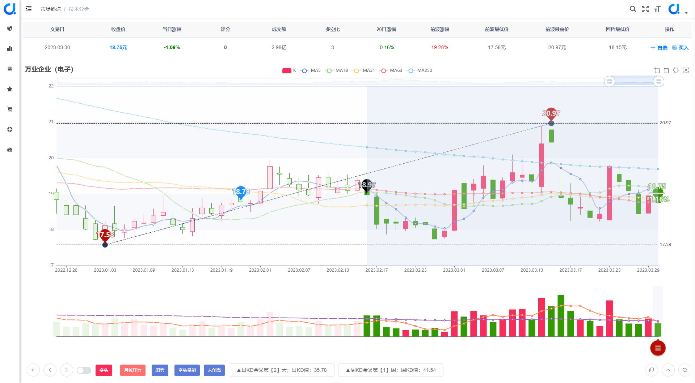Click the refresh icon at bottom right
Screen dimensions: 695x383
click(685, 370)
